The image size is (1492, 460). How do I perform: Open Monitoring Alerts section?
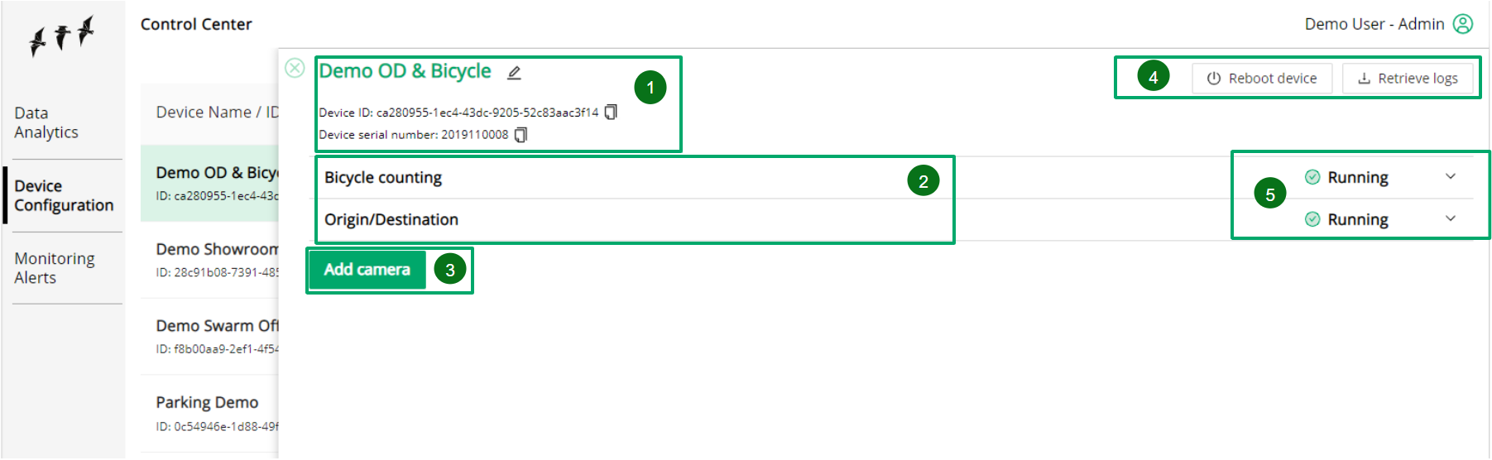(55, 268)
